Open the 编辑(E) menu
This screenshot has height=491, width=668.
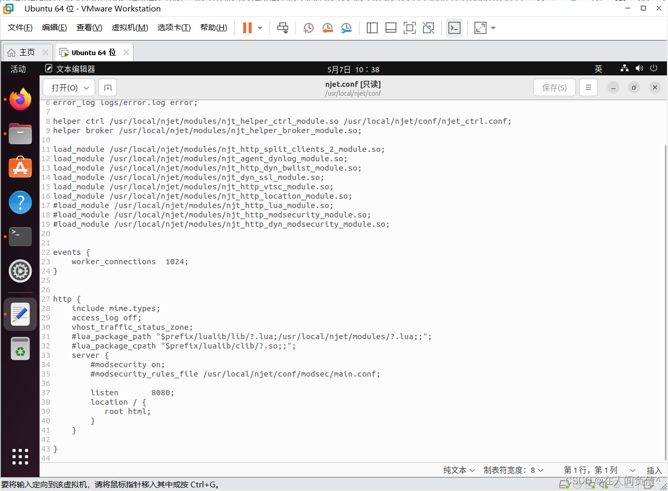pyautogui.click(x=55, y=28)
